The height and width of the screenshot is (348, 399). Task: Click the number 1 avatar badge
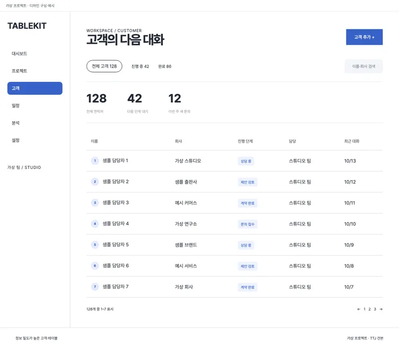[x=95, y=160]
